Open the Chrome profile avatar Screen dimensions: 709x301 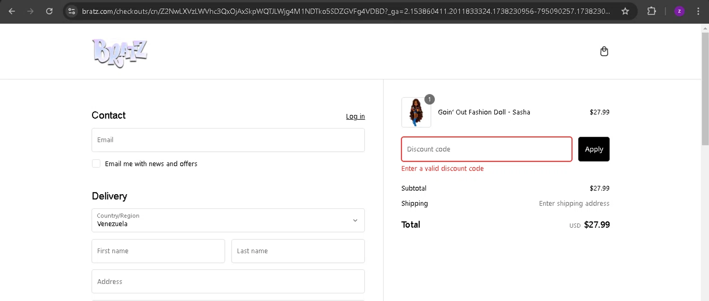[679, 11]
